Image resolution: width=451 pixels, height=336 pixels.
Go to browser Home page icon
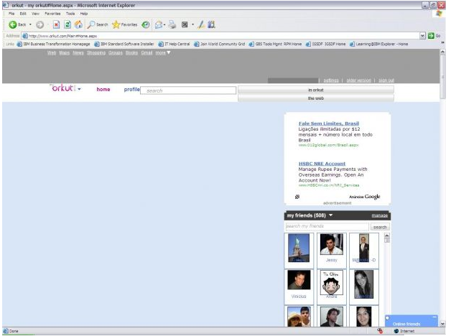click(78, 24)
